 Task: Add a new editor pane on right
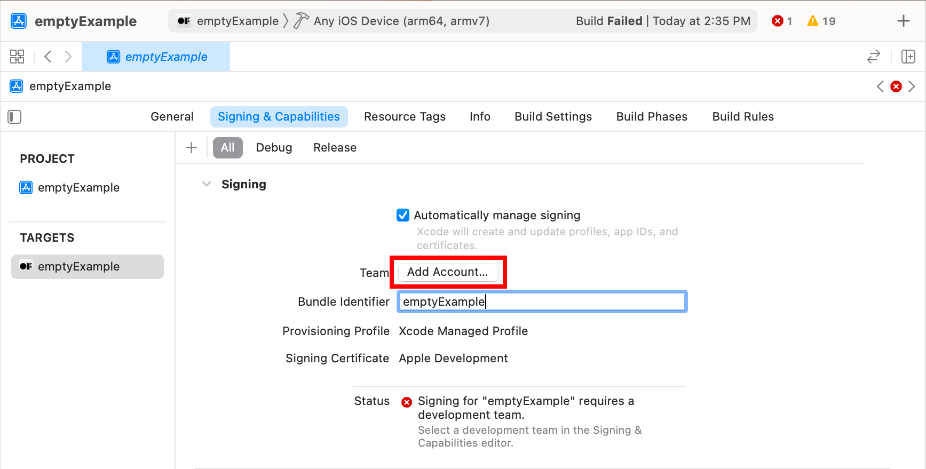pyautogui.click(x=908, y=57)
